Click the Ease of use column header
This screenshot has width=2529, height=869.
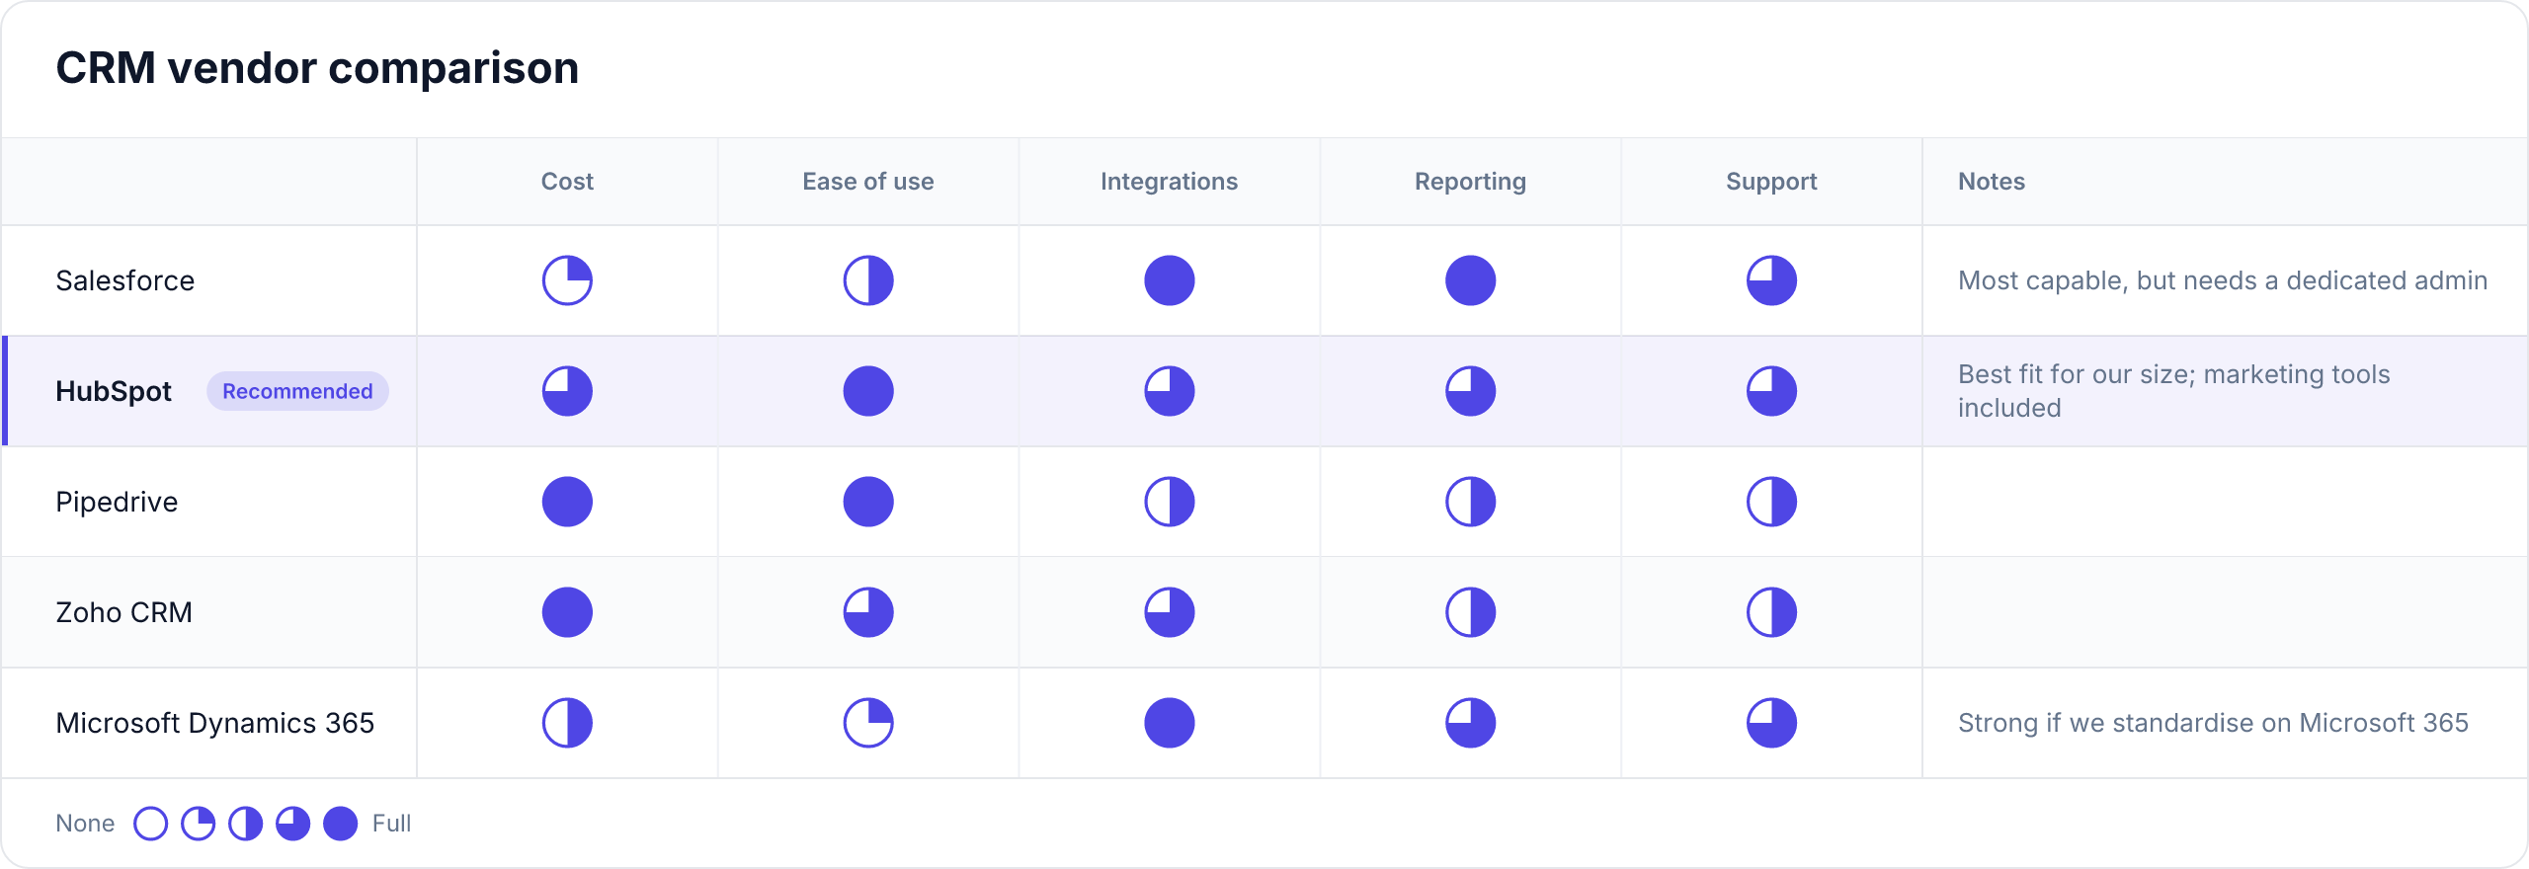pos(868,182)
